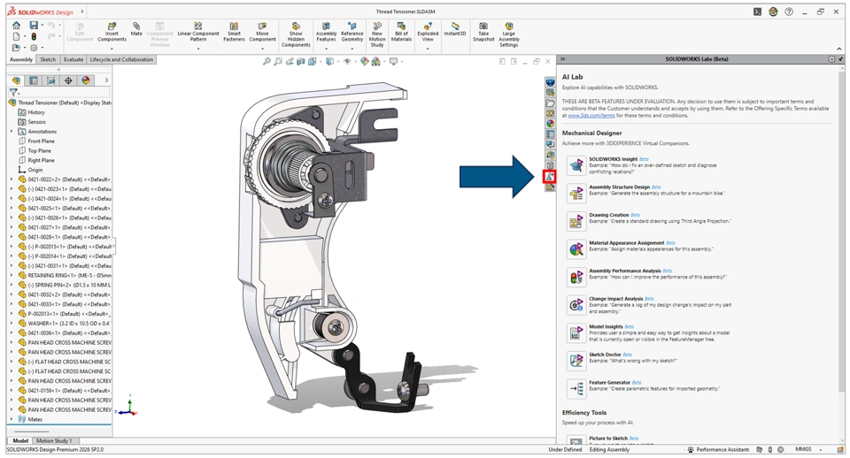Screen dimensions: 850x458
Task: Open Lifecycle and Collaboration tab
Action: [121, 59]
